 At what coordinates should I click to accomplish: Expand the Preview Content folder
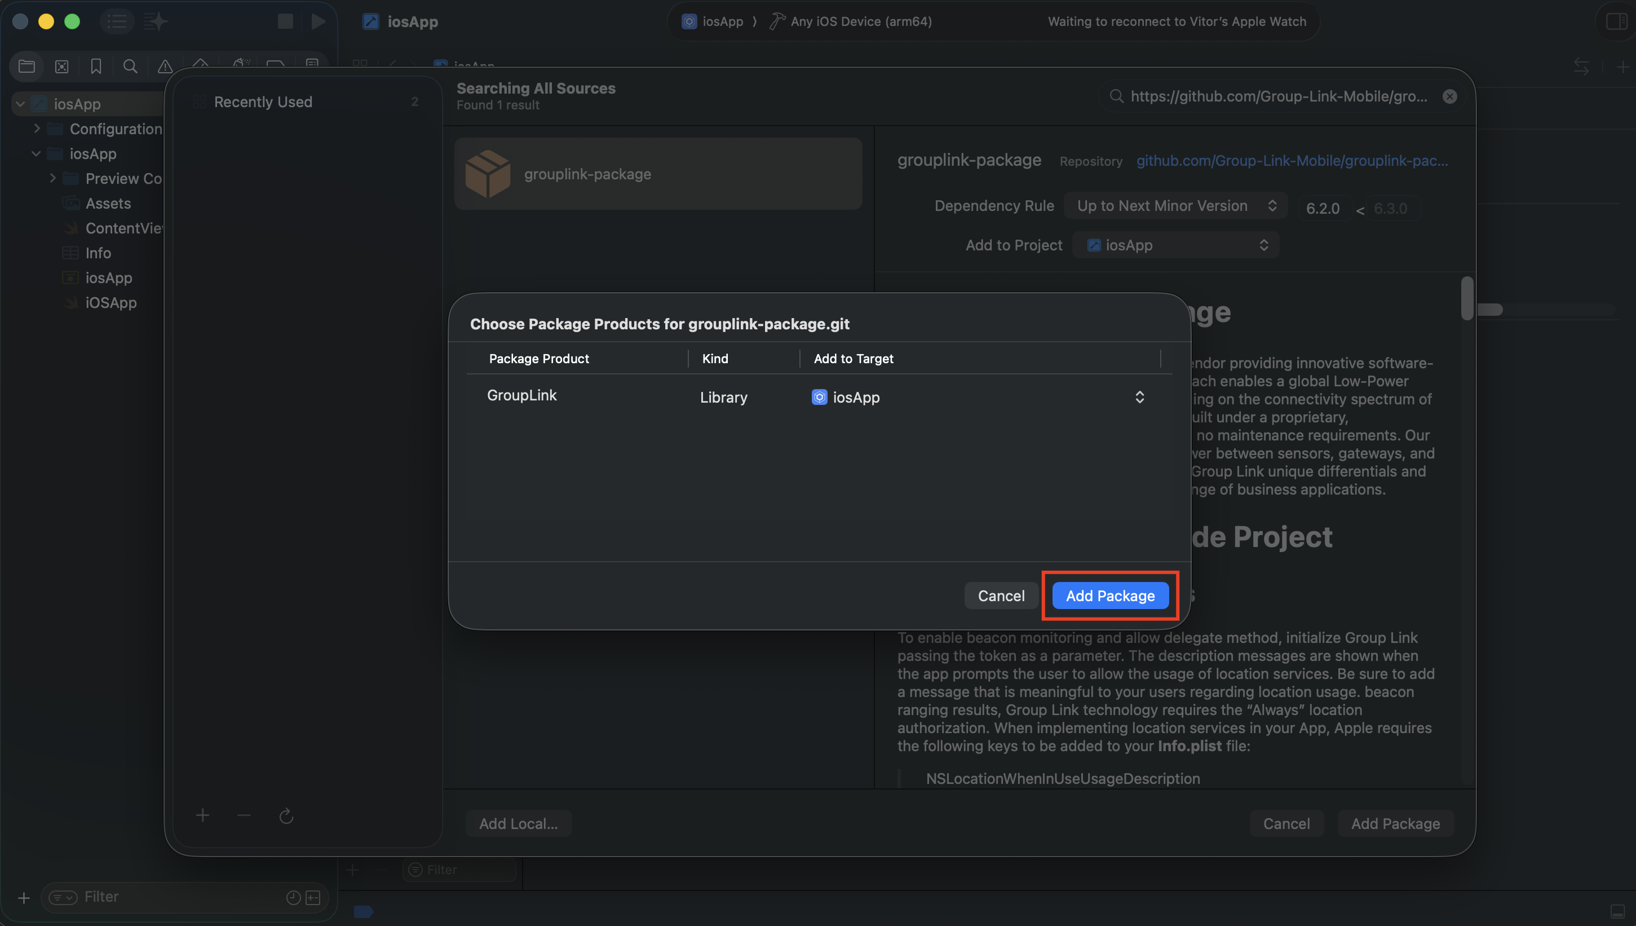pos(52,178)
